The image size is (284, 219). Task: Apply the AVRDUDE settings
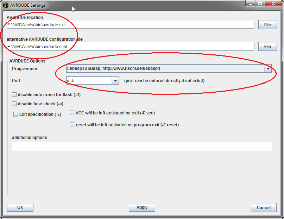coord(142,207)
